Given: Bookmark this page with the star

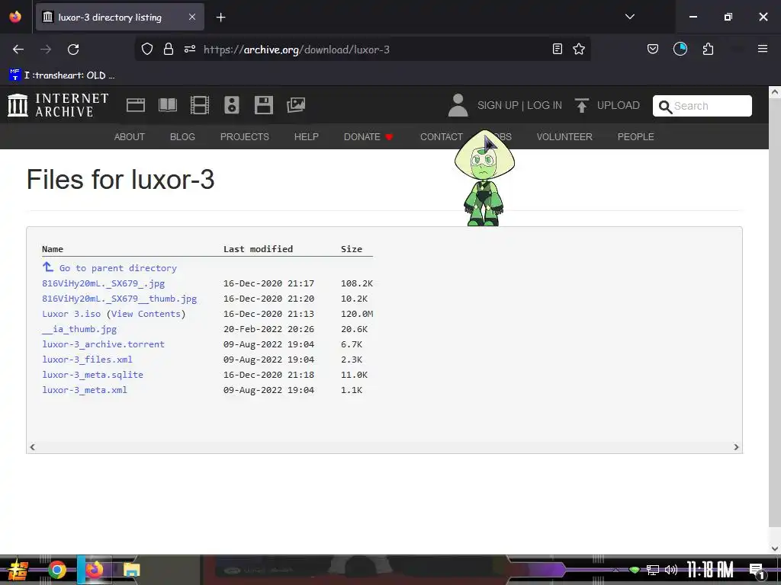Looking at the screenshot, I should pyautogui.click(x=579, y=50).
